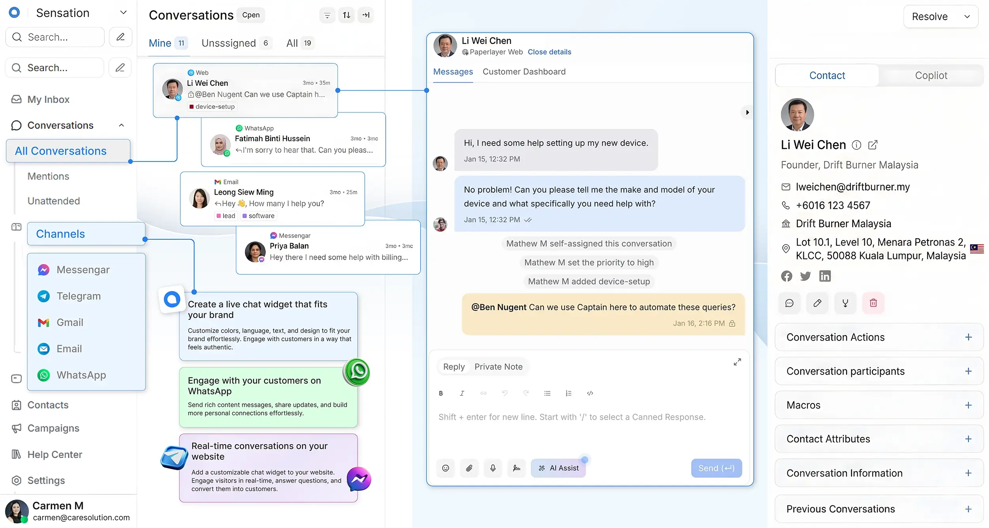Click the red delete contact trash icon
Image resolution: width=989 pixels, height=528 pixels.
pyautogui.click(x=873, y=303)
